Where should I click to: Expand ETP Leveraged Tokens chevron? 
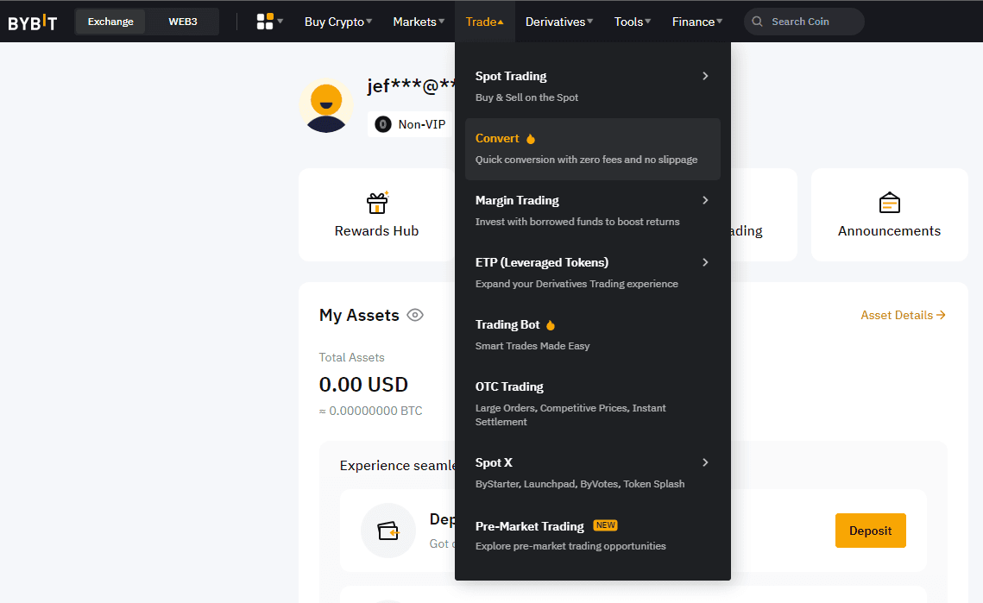pyautogui.click(x=705, y=262)
